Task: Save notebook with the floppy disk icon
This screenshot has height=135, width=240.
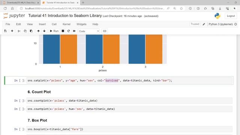Action: (x=5, y=31)
